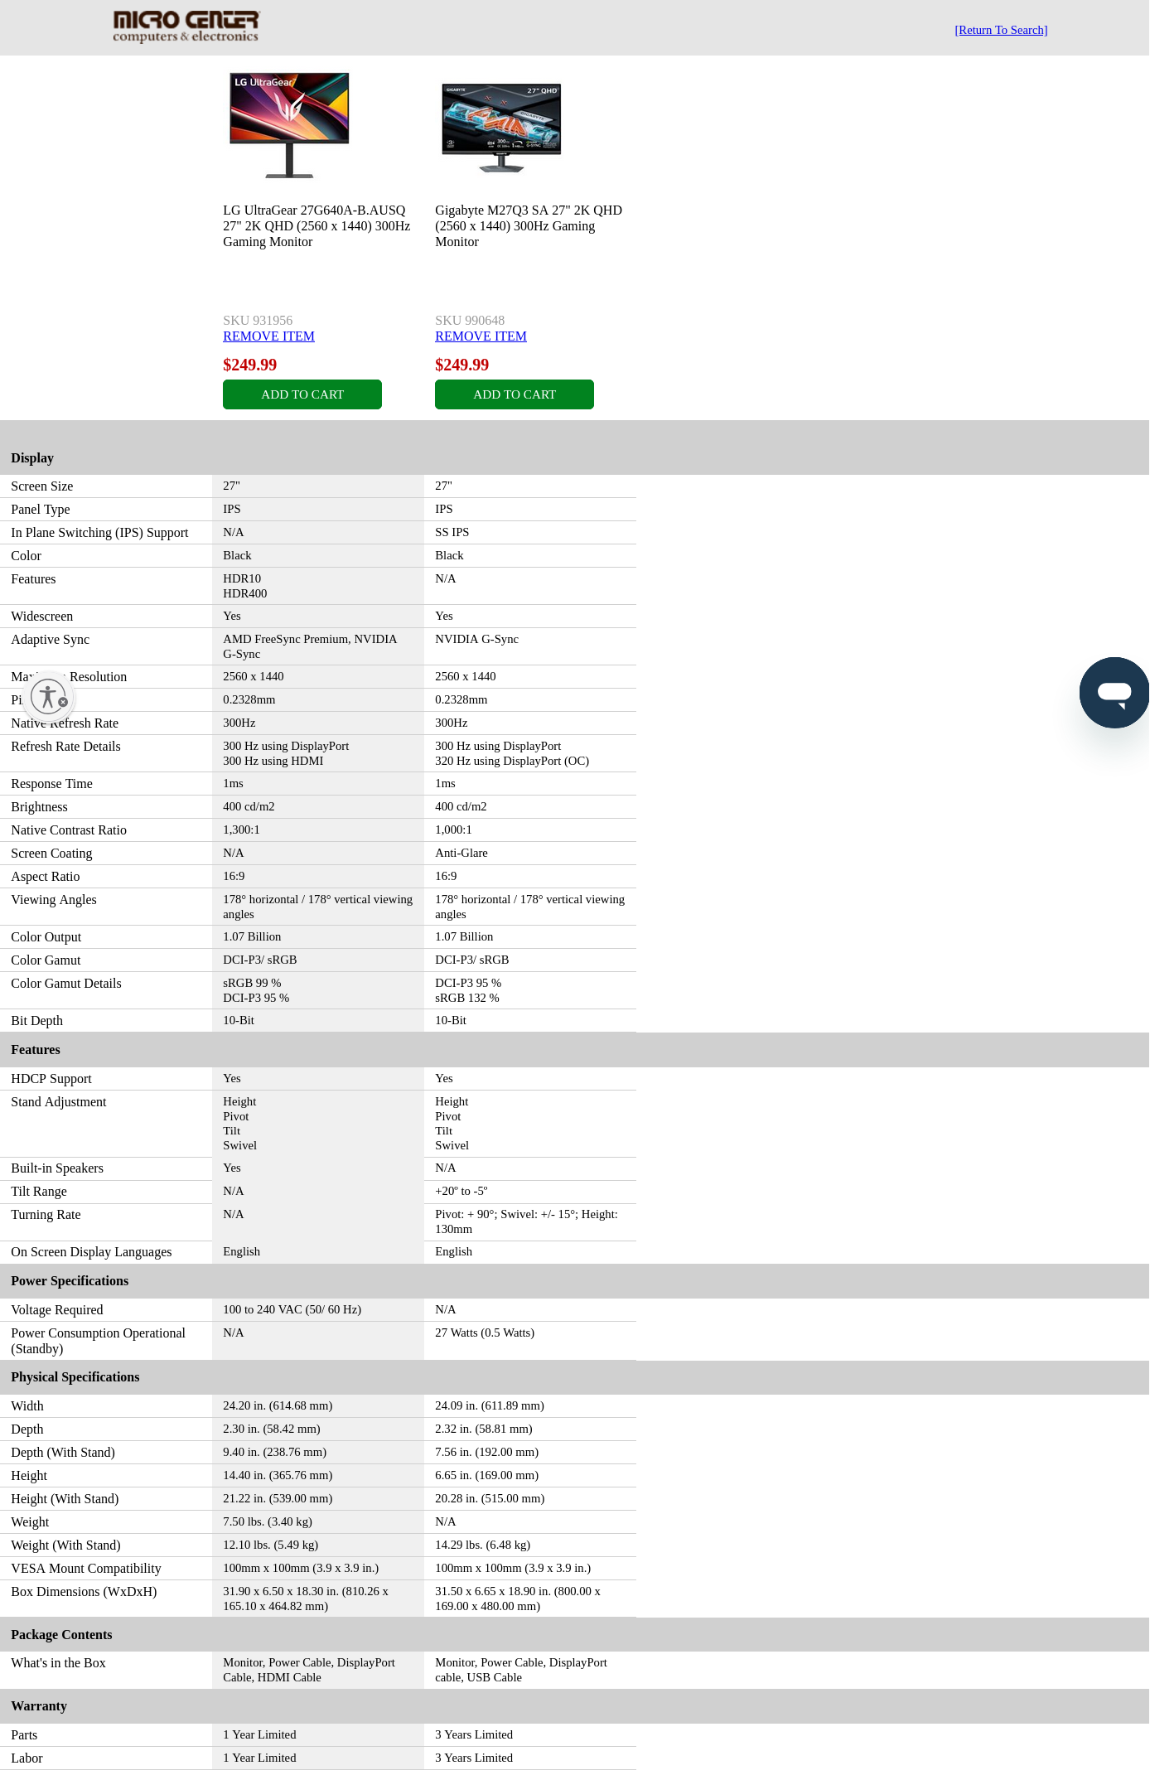Viewport: 1150px width, 1780px height.
Task: Click the Turning Rate row label
Action: 46,1215
